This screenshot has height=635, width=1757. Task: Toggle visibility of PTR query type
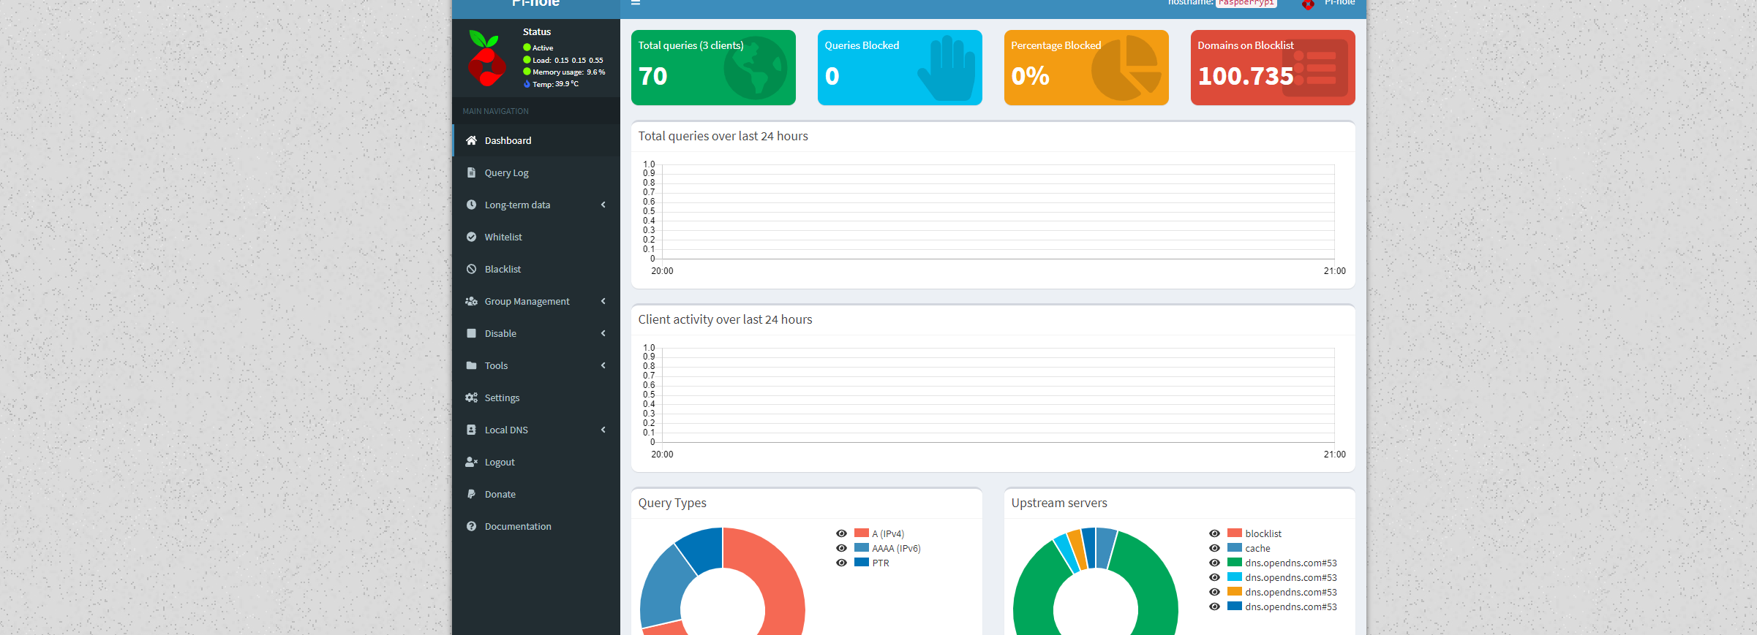(841, 563)
